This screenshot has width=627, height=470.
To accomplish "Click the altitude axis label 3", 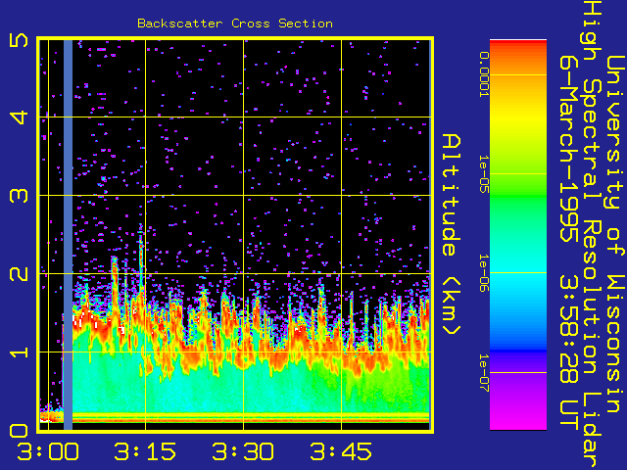I will coord(19,196).
